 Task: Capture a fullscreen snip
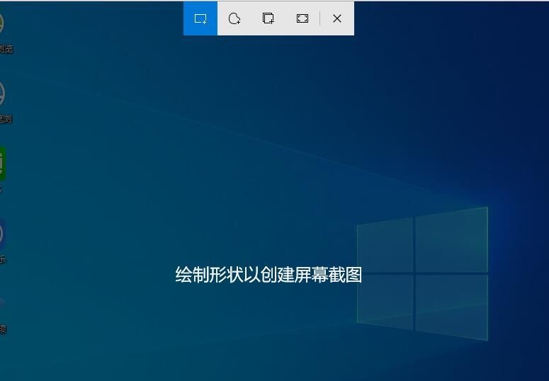pyautogui.click(x=302, y=18)
